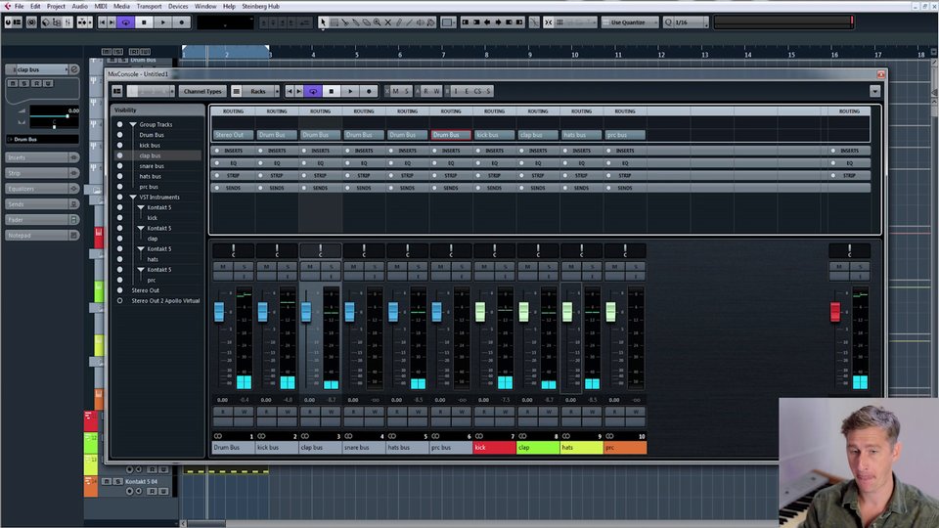Click the kick bus routing slot

point(494,135)
